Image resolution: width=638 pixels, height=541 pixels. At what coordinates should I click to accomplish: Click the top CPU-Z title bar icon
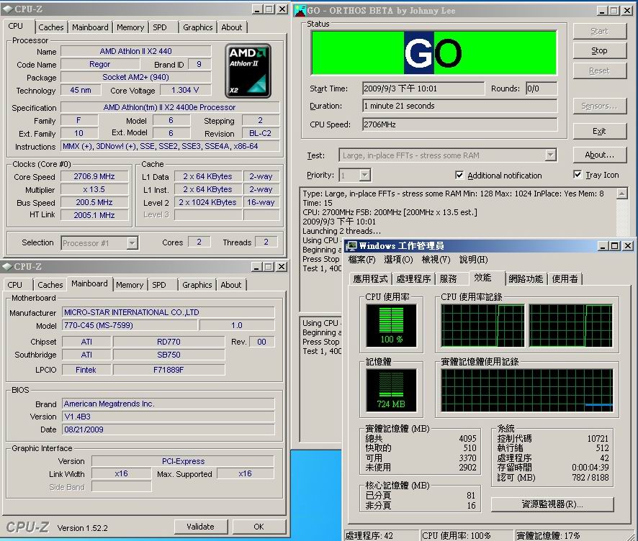7,9
